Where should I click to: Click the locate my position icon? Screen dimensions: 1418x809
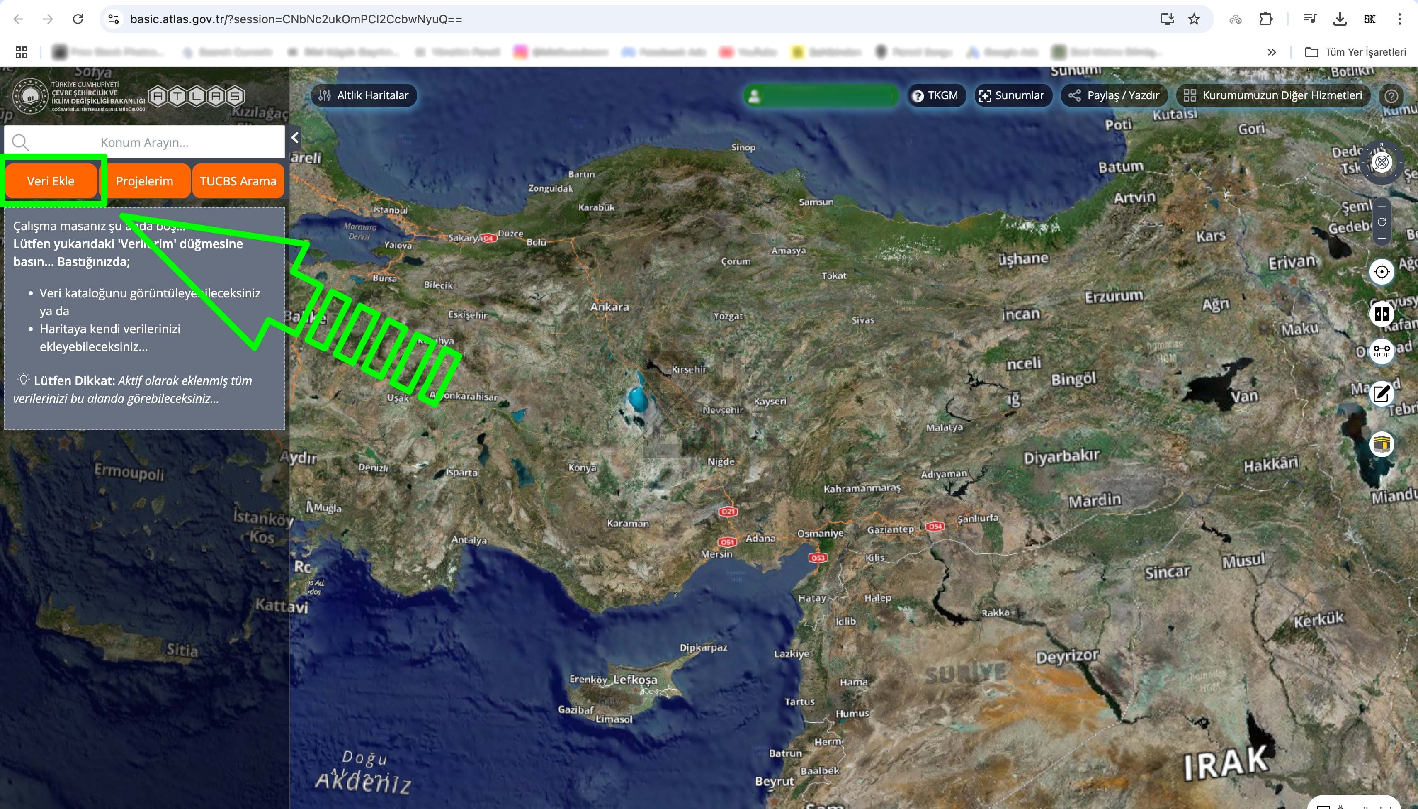(1382, 272)
